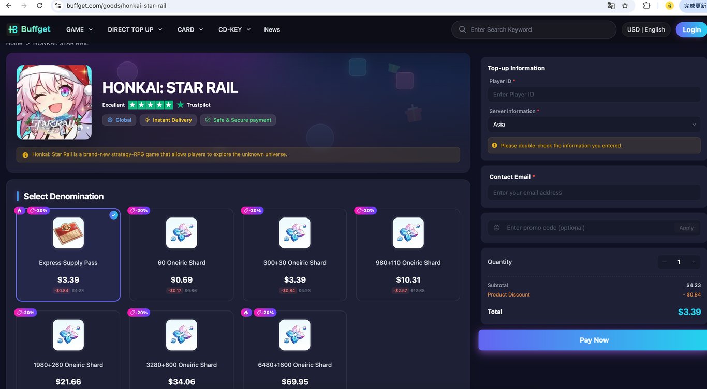
Task: Click the 6480+1600 Oneiric Shard item icon
Action: tap(295, 335)
